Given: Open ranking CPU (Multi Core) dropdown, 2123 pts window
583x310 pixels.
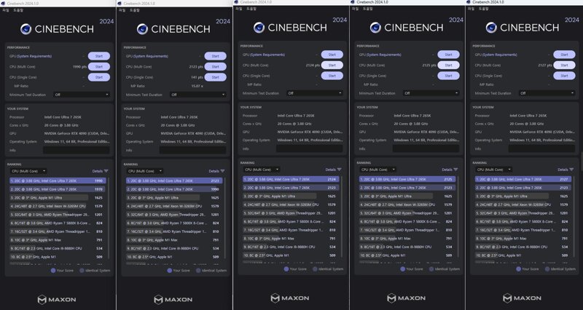Looking at the screenshot, I should click(x=144, y=171).
